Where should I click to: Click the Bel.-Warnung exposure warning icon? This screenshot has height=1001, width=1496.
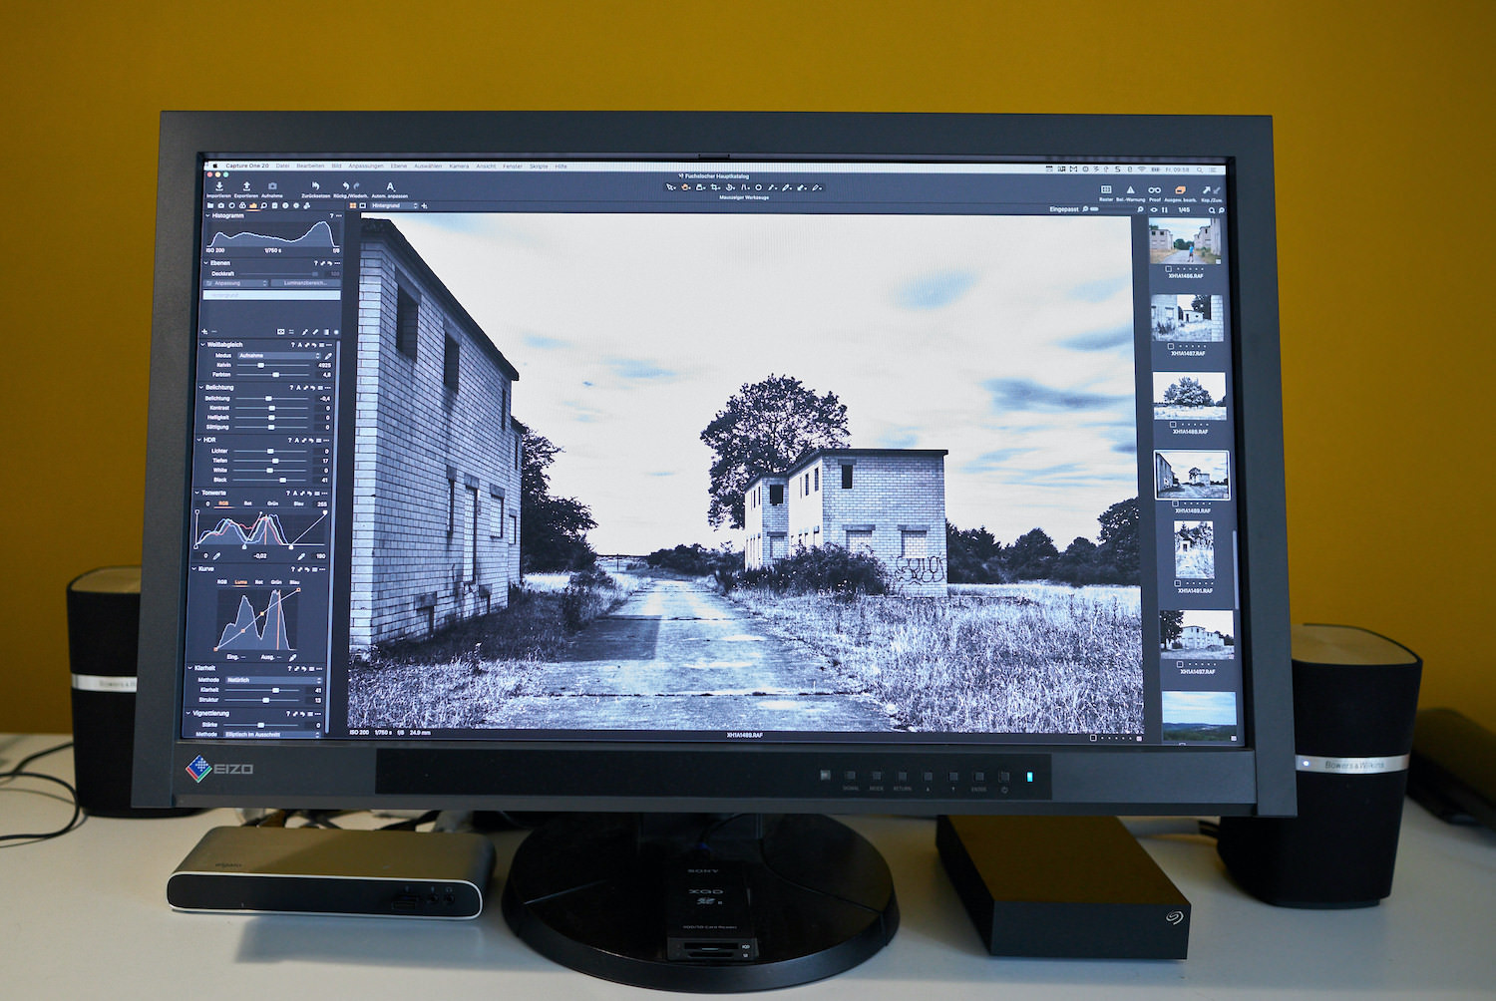(1130, 189)
